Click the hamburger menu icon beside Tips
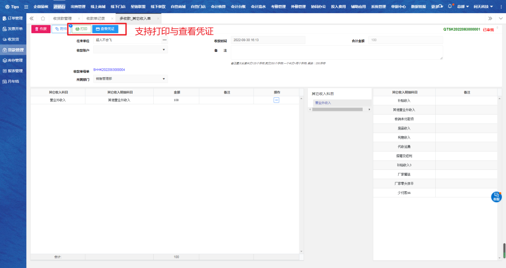 coord(26,7)
